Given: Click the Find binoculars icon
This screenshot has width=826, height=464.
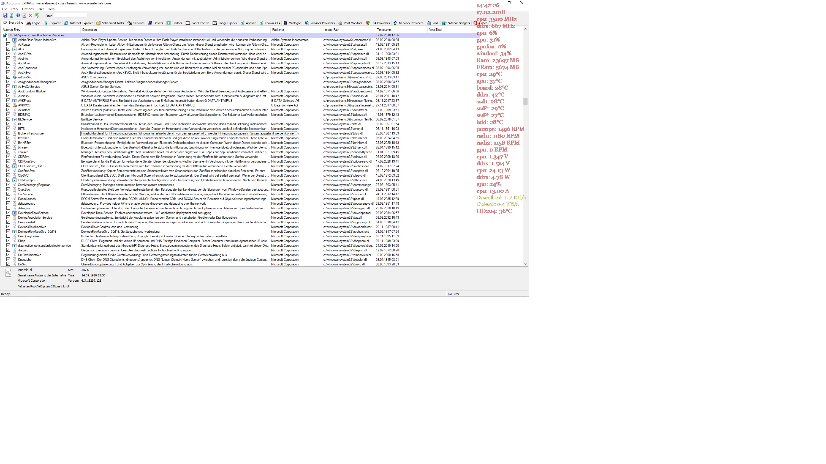Looking at the screenshot, I should 18,15.
